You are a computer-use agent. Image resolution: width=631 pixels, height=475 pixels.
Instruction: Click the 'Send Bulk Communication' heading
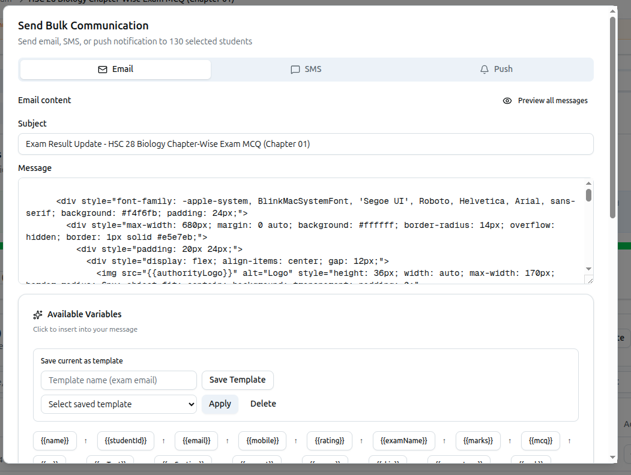[x=83, y=26]
